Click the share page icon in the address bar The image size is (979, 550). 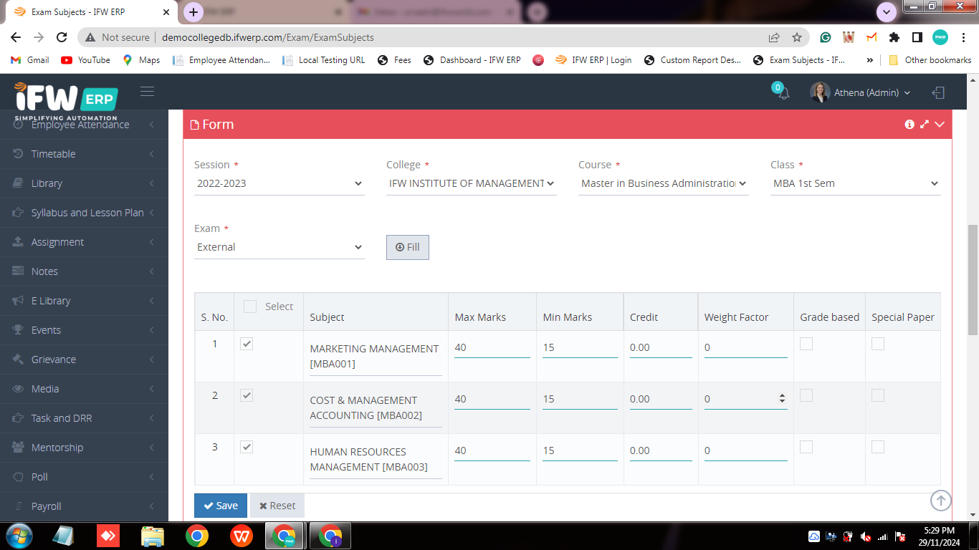tap(774, 37)
